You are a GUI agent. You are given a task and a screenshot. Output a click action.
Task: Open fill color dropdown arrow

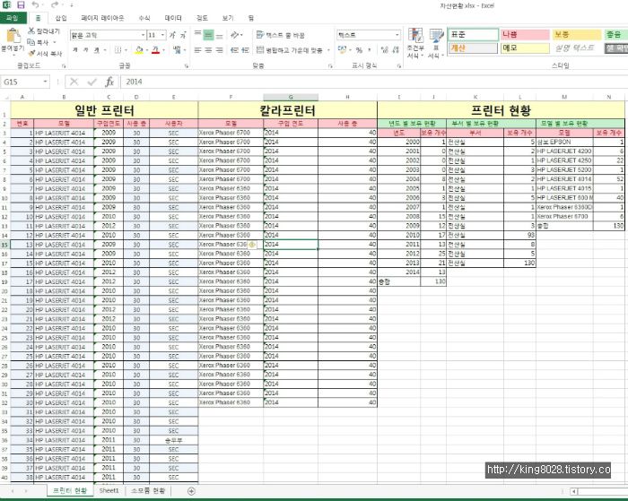(x=147, y=50)
